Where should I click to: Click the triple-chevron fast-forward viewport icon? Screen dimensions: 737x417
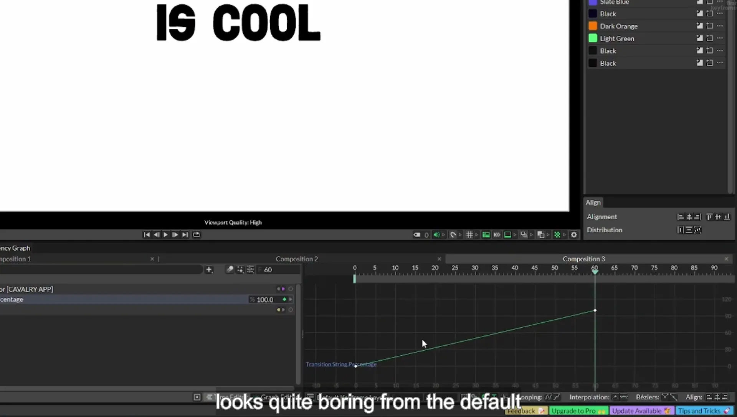(497, 235)
